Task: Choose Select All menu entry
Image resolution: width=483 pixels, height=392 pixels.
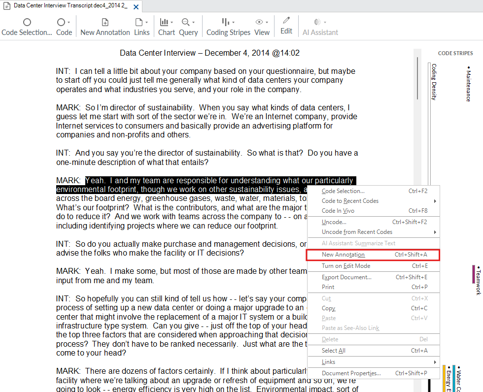Action: click(x=374, y=351)
